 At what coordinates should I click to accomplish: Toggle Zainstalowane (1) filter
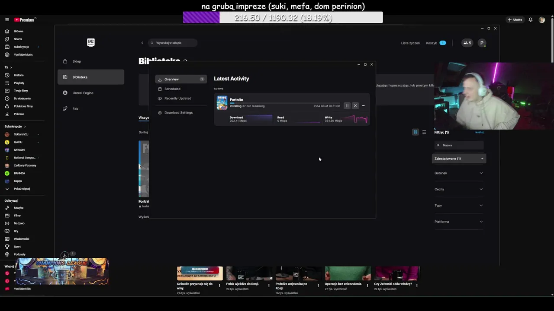click(x=459, y=159)
